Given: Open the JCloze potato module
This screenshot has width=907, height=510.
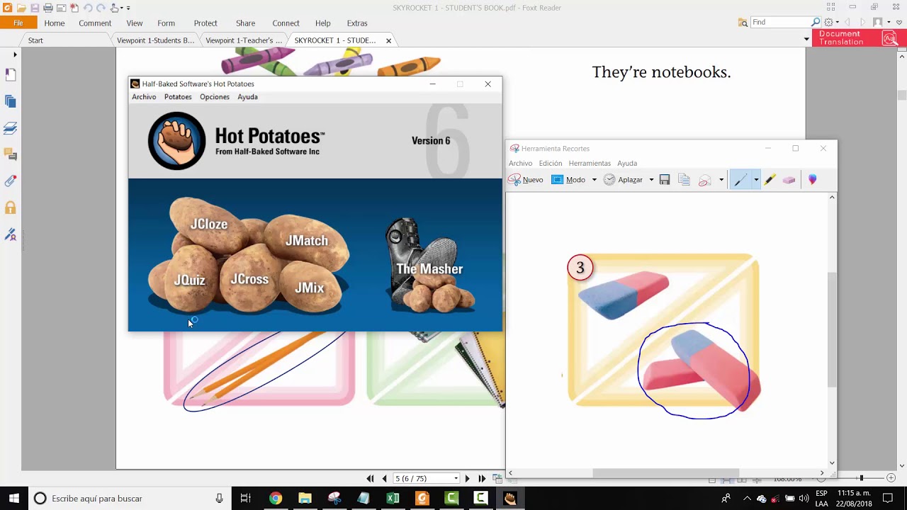Looking at the screenshot, I should tap(208, 224).
